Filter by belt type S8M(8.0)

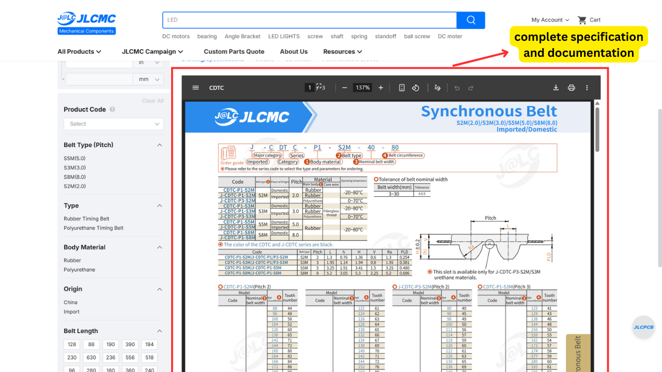pyautogui.click(x=75, y=177)
